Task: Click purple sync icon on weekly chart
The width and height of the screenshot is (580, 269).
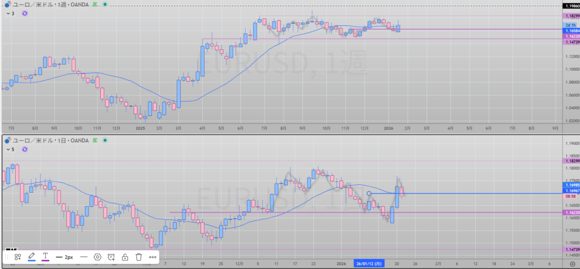Action: pyautogui.click(x=24, y=12)
